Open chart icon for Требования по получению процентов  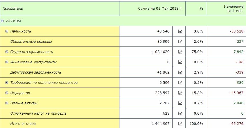click(x=180, y=83)
